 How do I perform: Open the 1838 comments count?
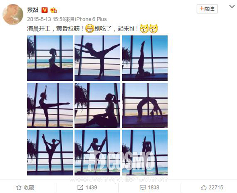tap(154, 187)
